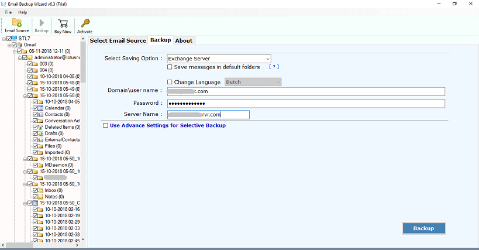
Task: Click the ExternalContacts card icon
Action: (40, 140)
